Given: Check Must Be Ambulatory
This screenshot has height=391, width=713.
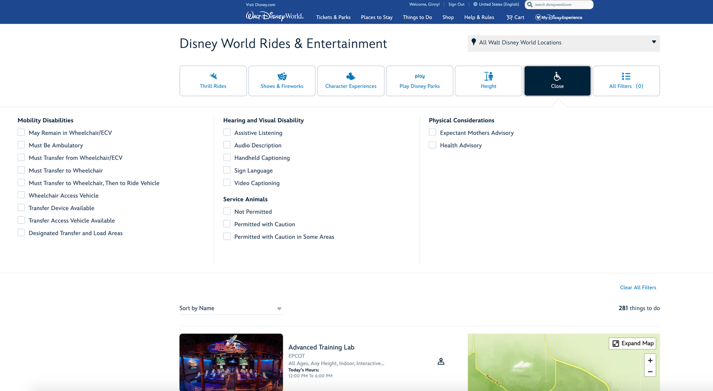Looking at the screenshot, I should click(21, 145).
